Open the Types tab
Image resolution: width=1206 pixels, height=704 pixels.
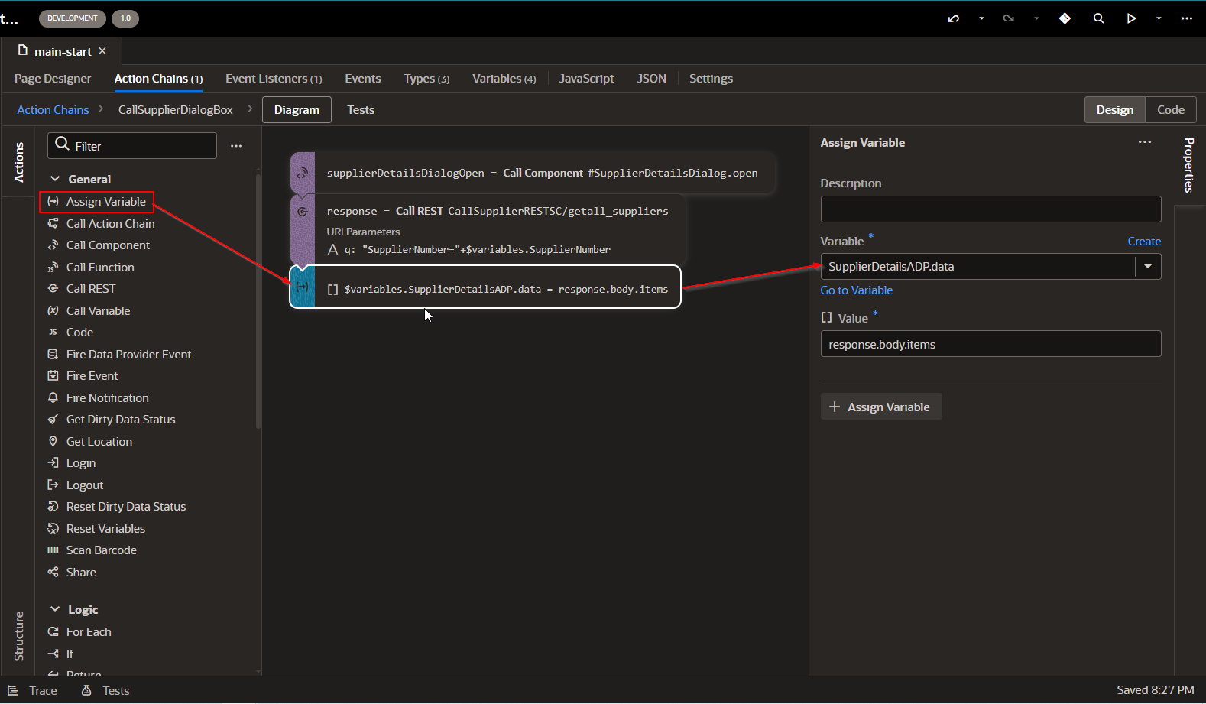tap(426, 78)
